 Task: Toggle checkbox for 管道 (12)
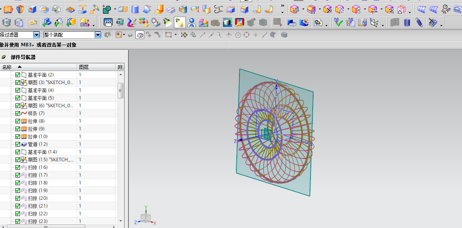(18, 144)
